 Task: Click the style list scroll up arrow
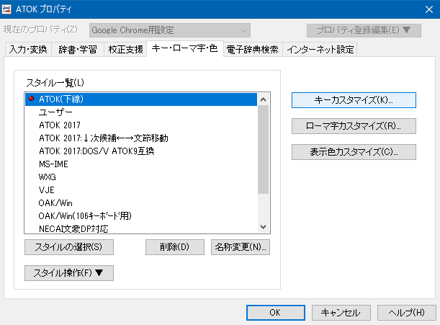click(264, 99)
